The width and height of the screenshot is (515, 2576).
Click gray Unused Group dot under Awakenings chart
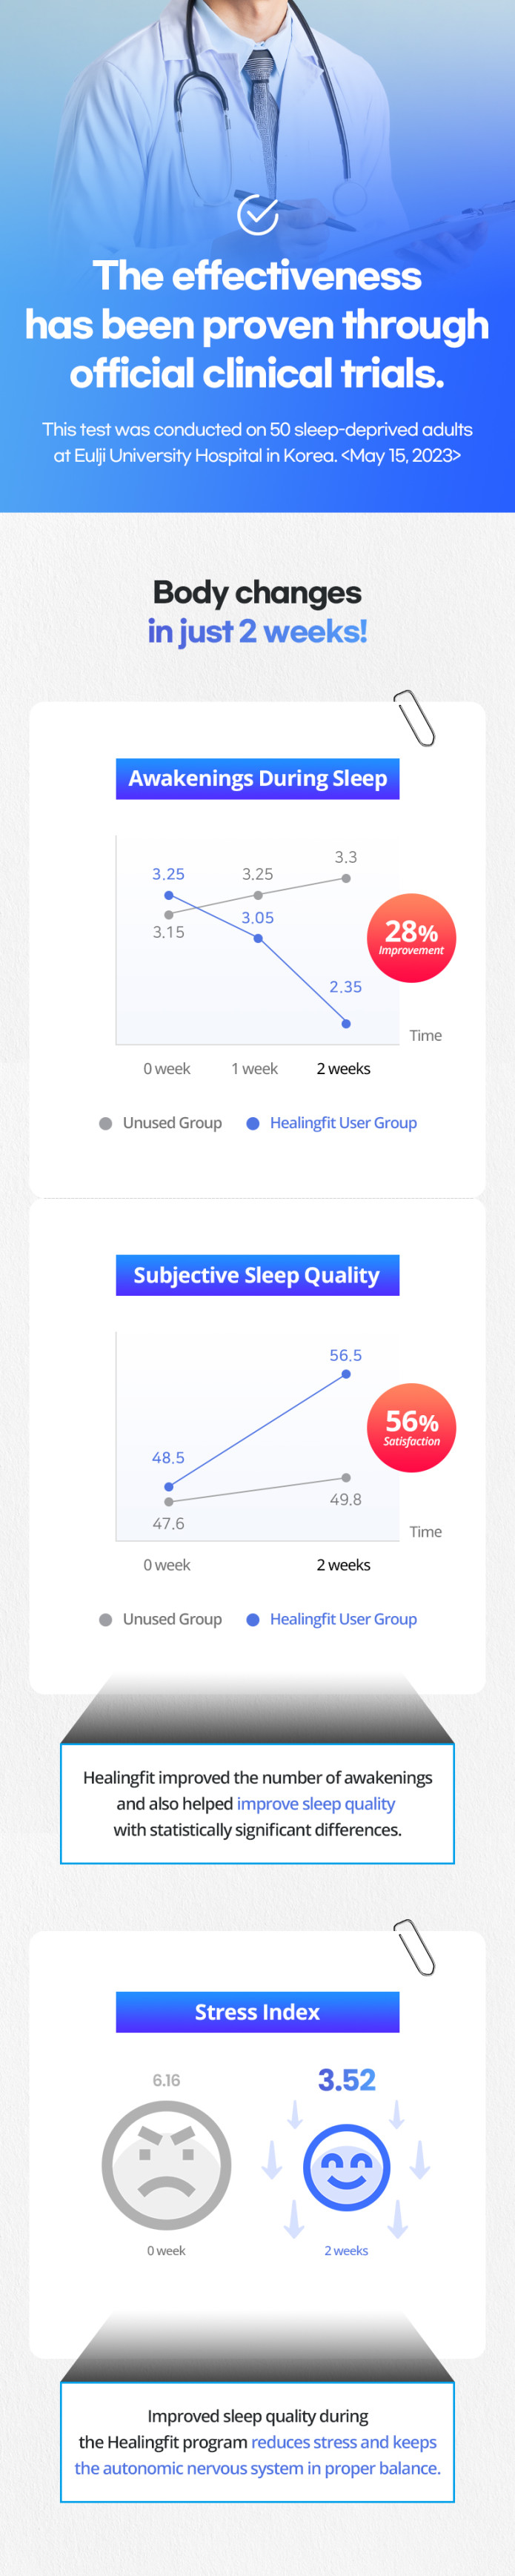(x=106, y=1123)
